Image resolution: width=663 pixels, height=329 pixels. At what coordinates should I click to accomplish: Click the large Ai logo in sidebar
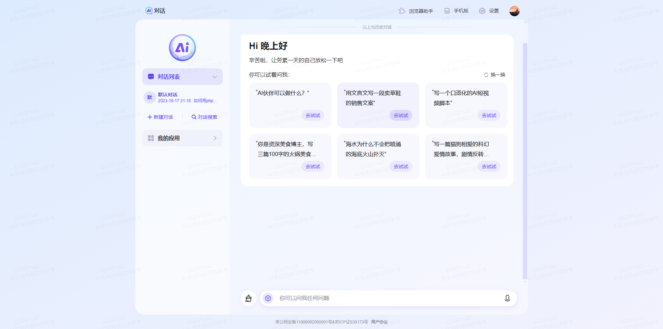[x=182, y=48]
